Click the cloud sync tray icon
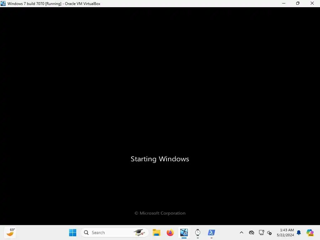Image resolution: width=320 pixels, height=240 pixels. pyautogui.click(x=252, y=232)
